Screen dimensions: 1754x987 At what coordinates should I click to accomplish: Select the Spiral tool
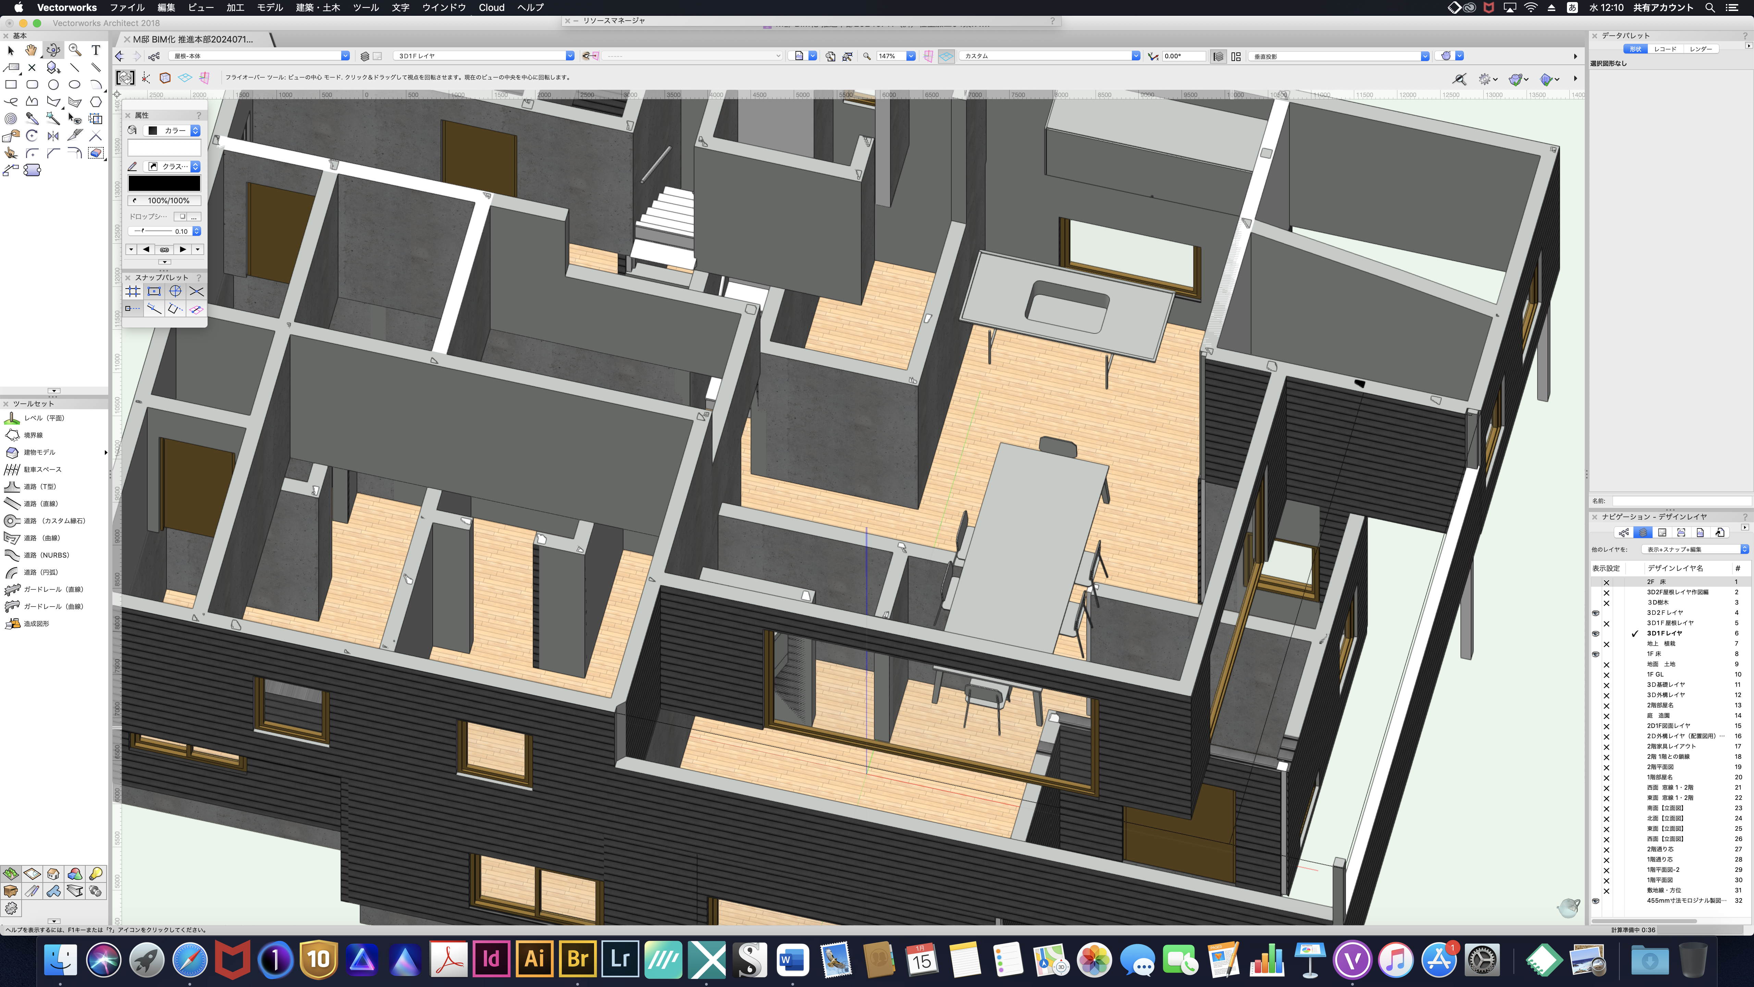point(11,119)
